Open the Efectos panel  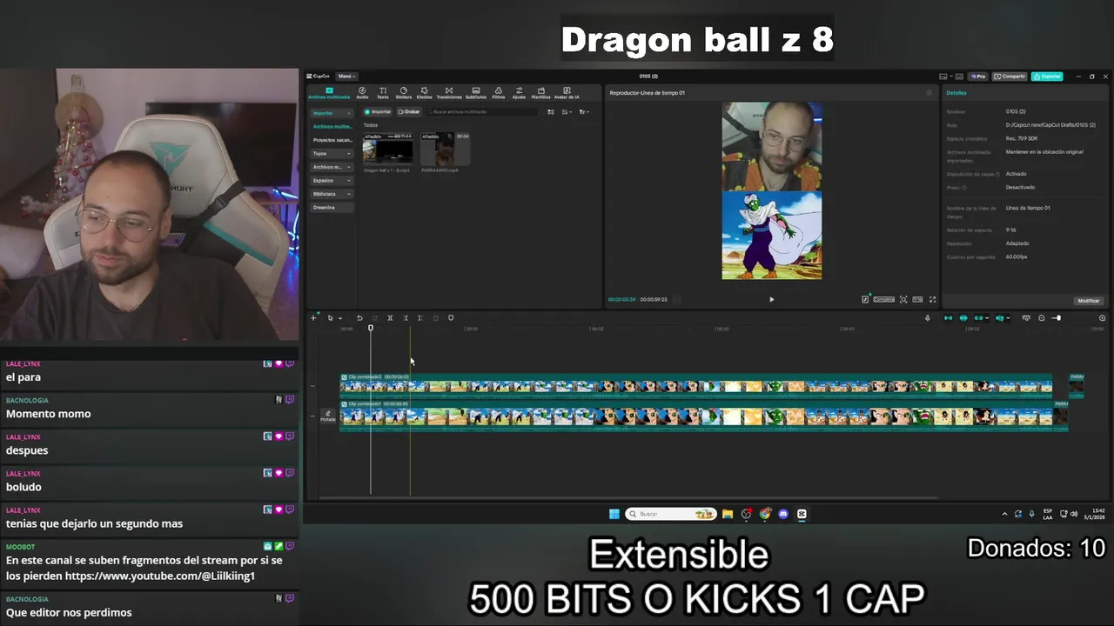point(424,92)
